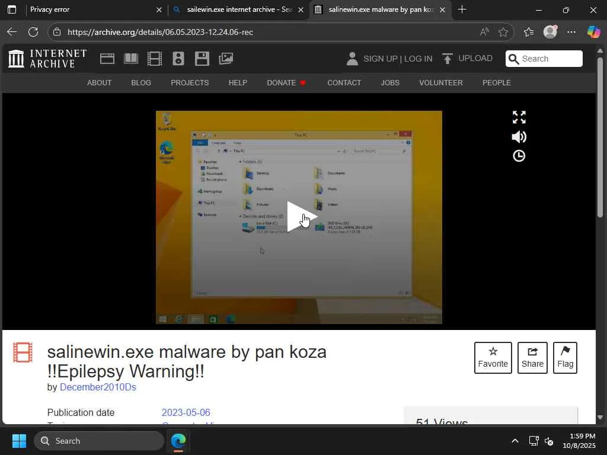Open the Copilot icon
Image resolution: width=607 pixels, height=455 pixels.
coord(593,32)
